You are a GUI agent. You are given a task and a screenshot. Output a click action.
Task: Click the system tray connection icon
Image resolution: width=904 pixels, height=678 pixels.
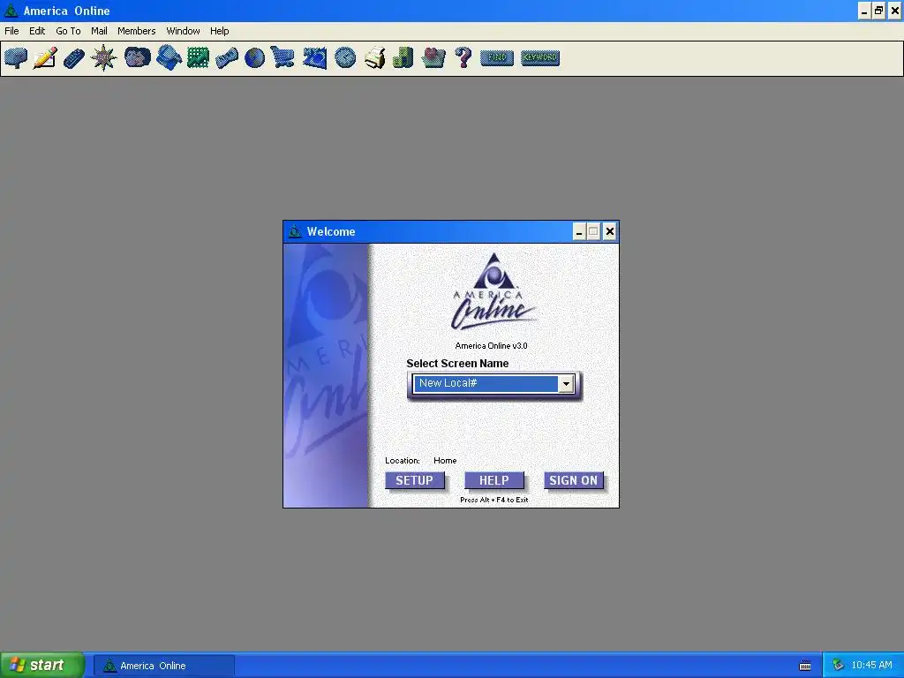click(x=838, y=666)
